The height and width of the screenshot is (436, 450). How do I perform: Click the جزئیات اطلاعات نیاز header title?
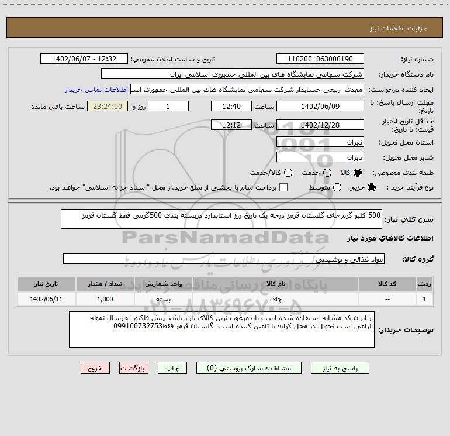pyautogui.click(x=399, y=28)
